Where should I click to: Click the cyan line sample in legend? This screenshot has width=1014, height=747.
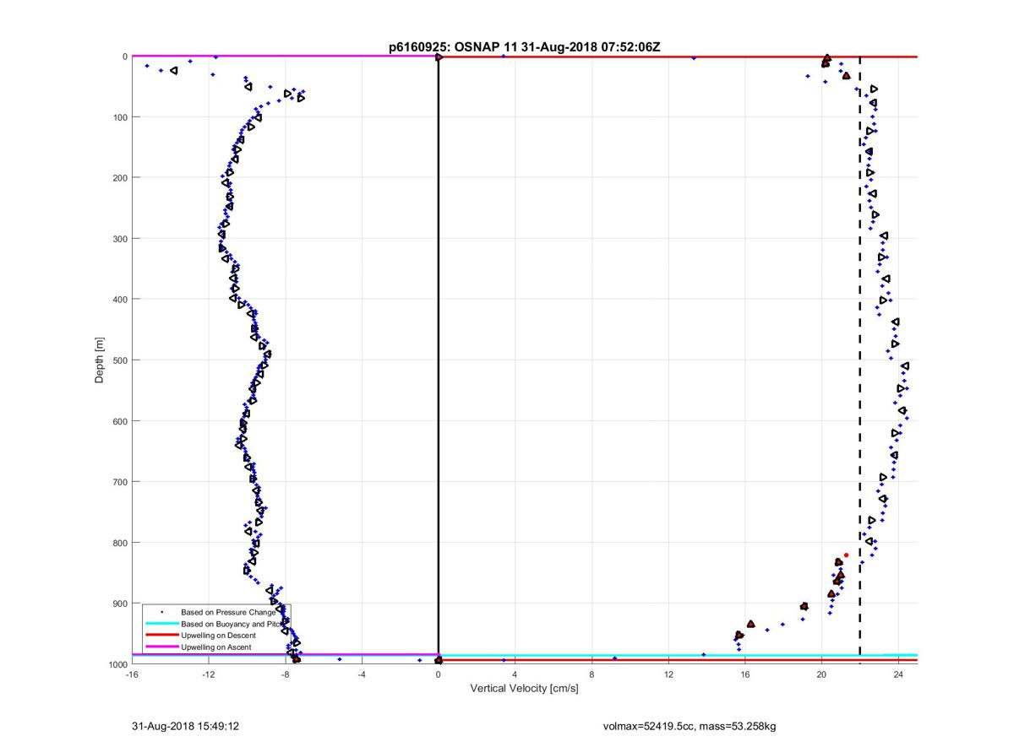[x=161, y=624]
